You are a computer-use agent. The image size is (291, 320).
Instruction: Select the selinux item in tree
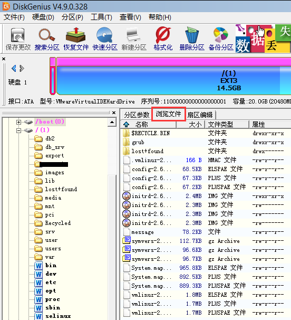click(58, 316)
